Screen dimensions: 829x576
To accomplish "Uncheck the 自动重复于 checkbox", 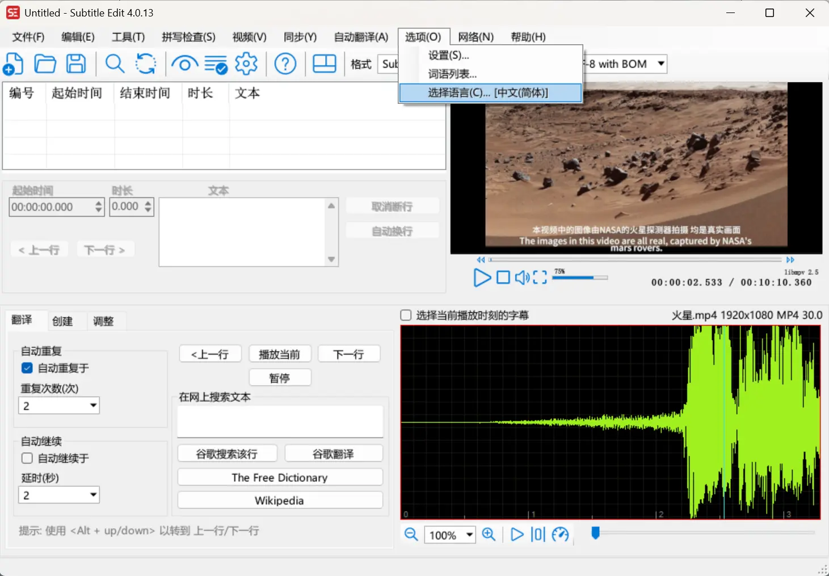I will pyautogui.click(x=27, y=368).
